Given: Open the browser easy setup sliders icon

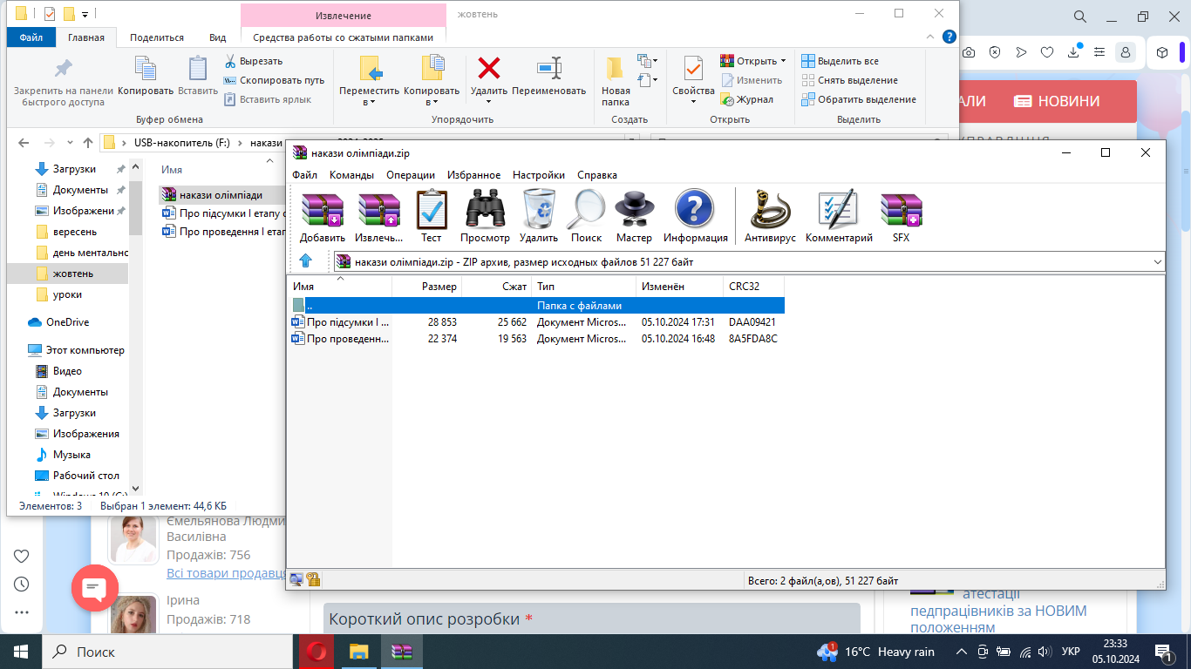Looking at the screenshot, I should pyautogui.click(x=1099, y=52).
